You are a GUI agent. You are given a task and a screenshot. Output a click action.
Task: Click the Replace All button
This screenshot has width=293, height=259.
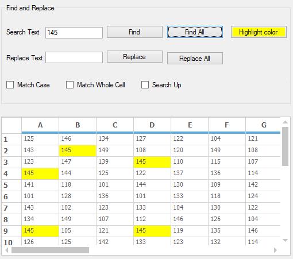[195, 58]
